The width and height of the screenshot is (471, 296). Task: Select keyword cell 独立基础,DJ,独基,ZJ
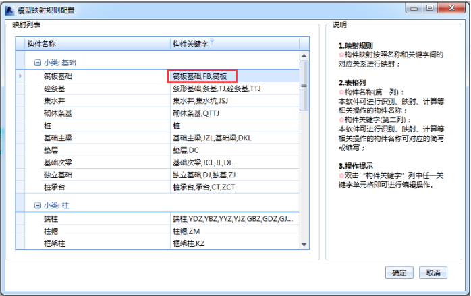(x=235, y=175)
